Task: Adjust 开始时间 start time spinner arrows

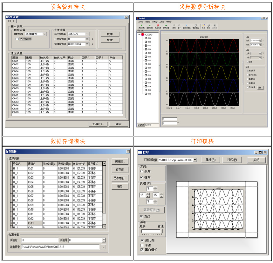Action: (x=87, y=39)
